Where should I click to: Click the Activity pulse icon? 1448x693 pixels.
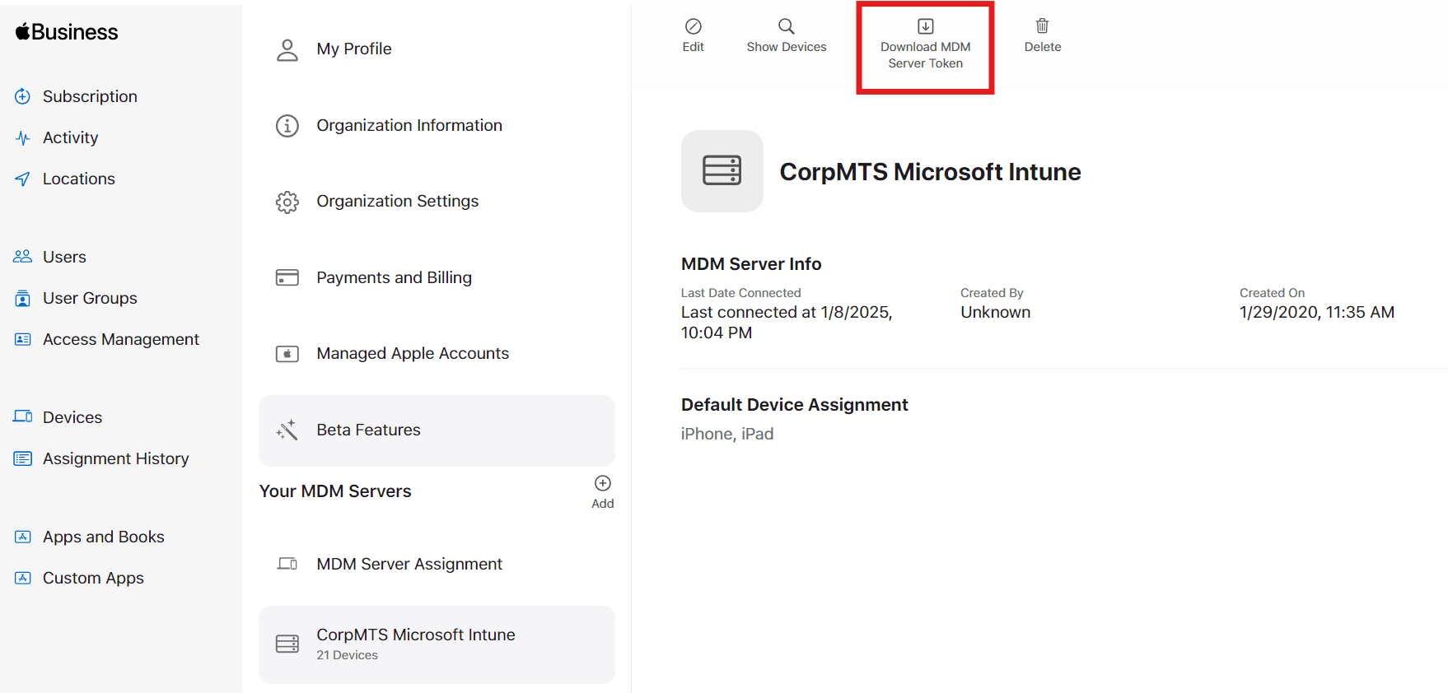pos(23,137)
